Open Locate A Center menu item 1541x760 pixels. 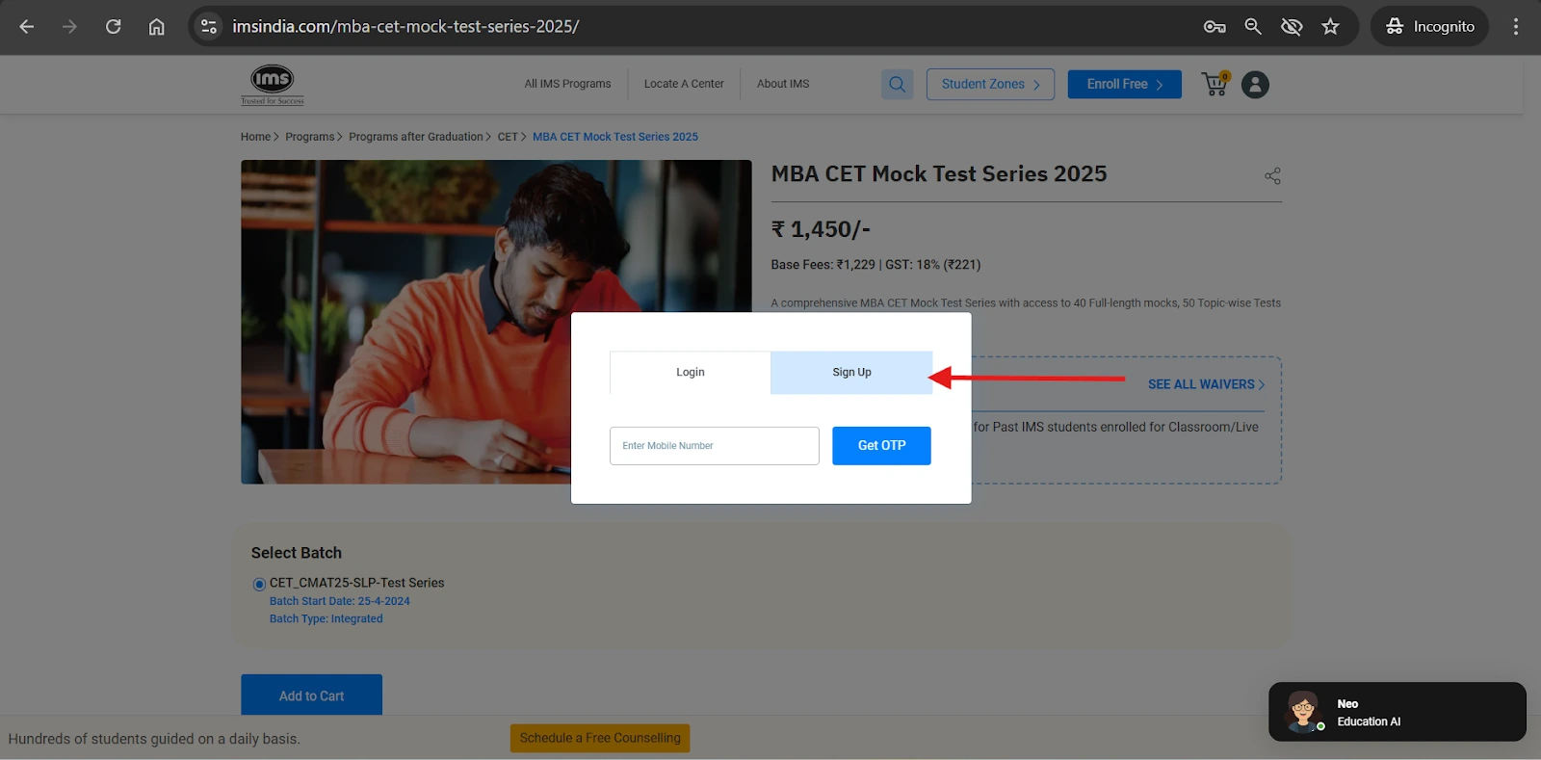(x=684, y=84)
